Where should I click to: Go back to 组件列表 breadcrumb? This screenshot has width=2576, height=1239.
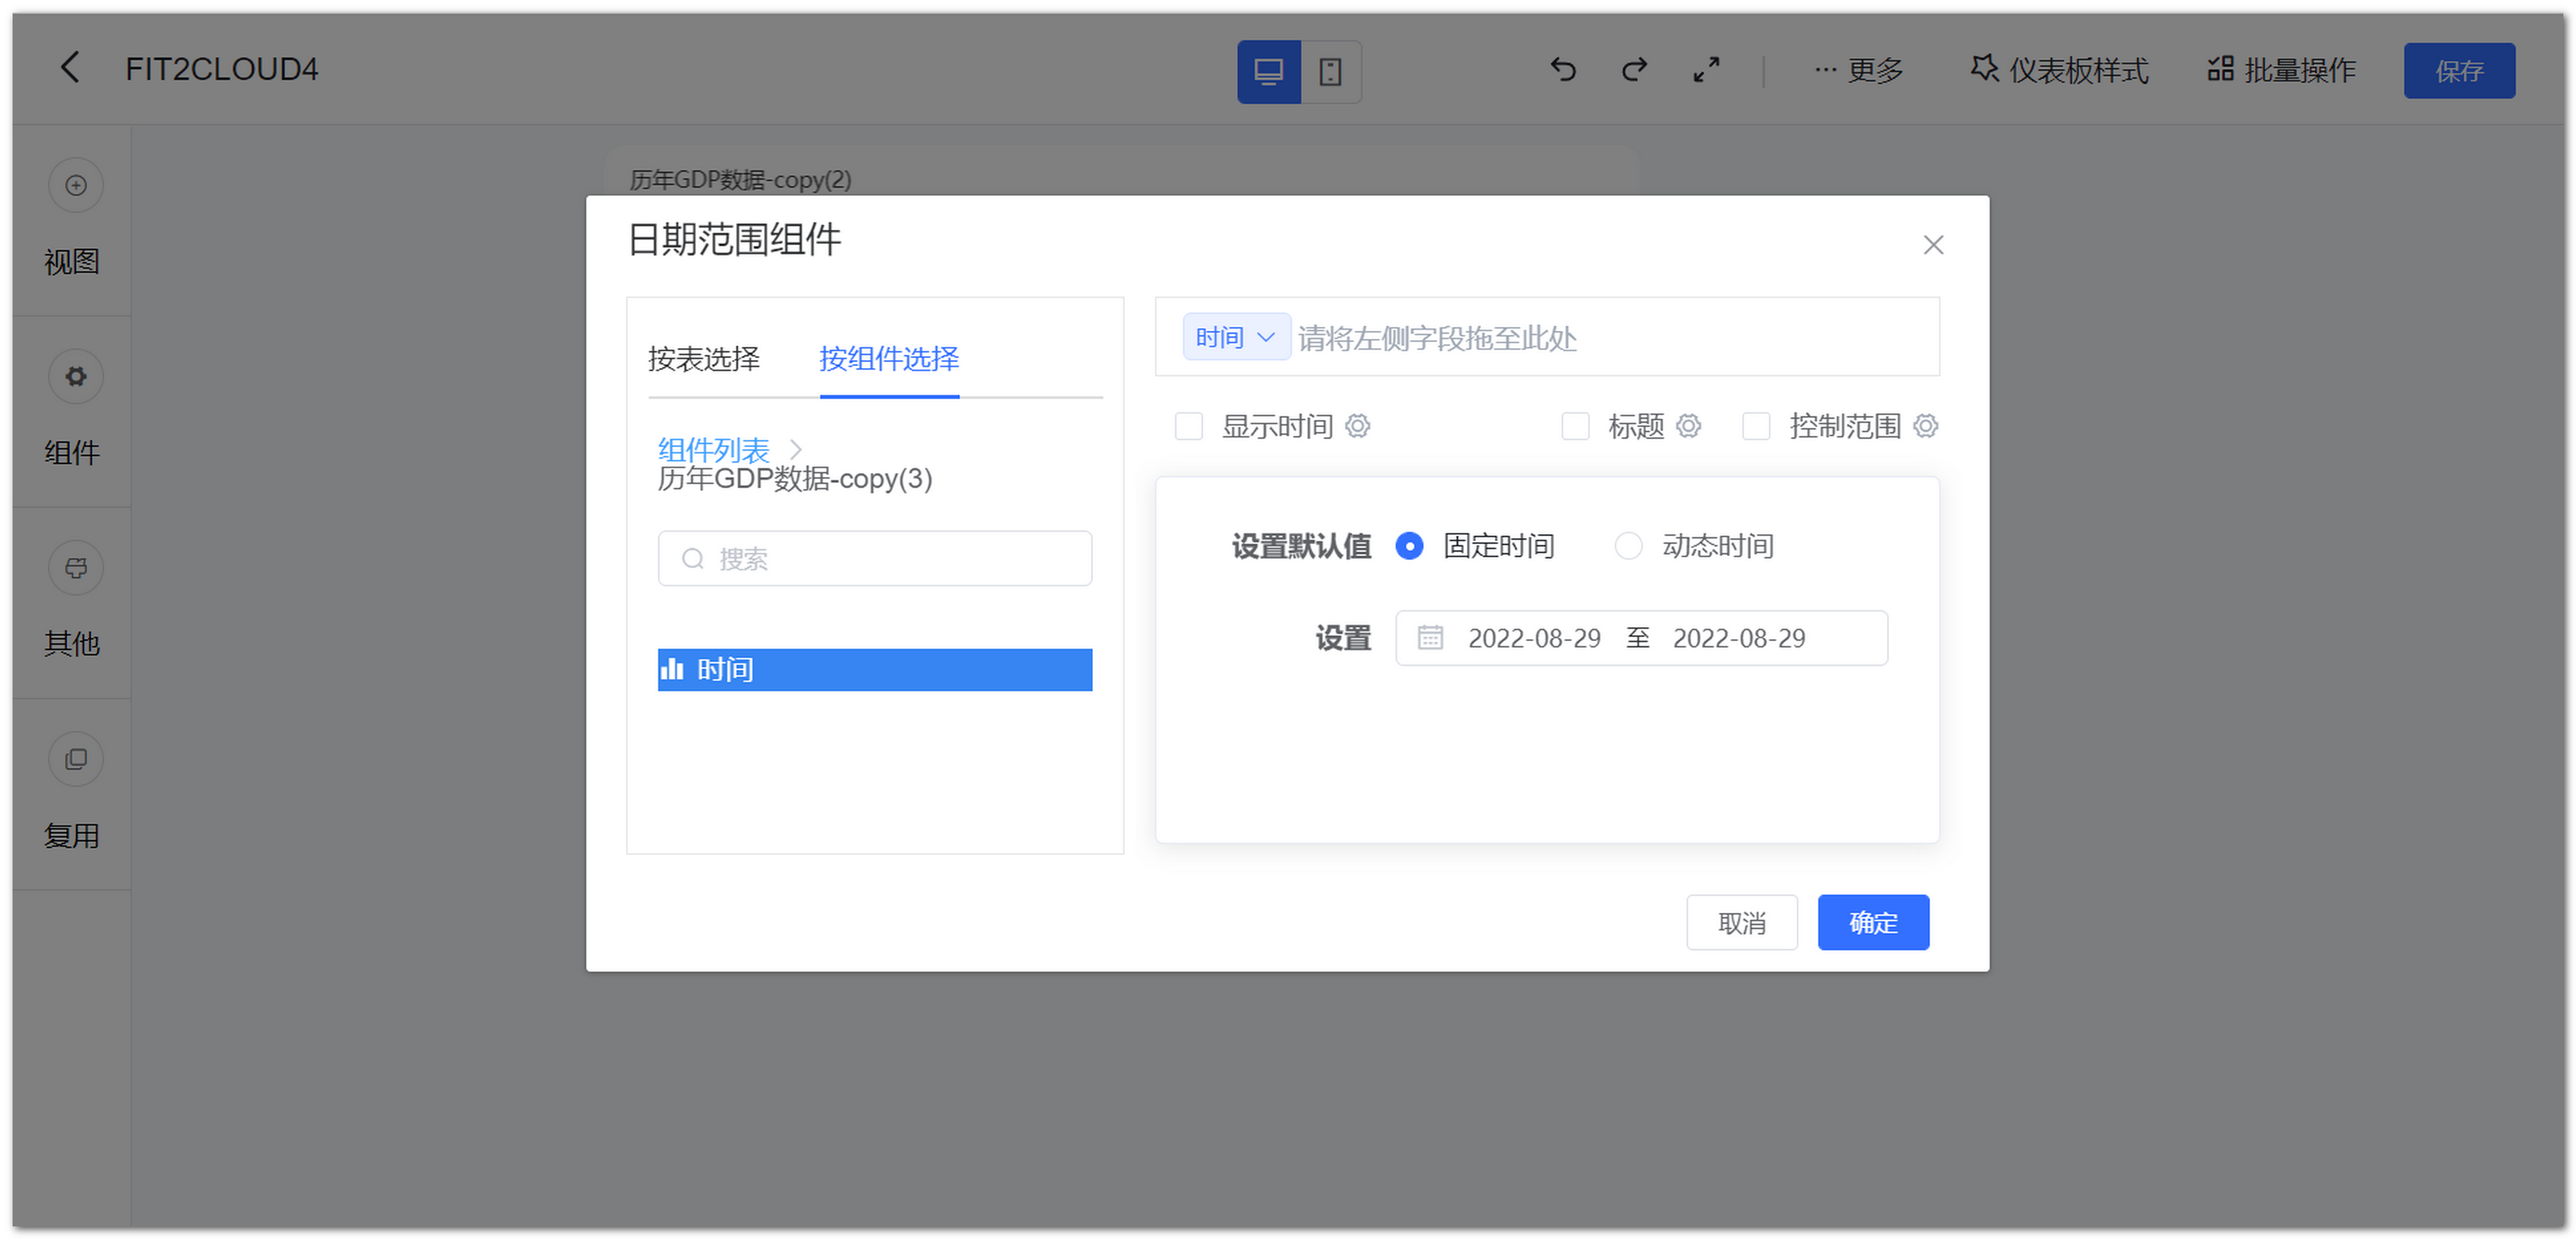tap(713, 450)
